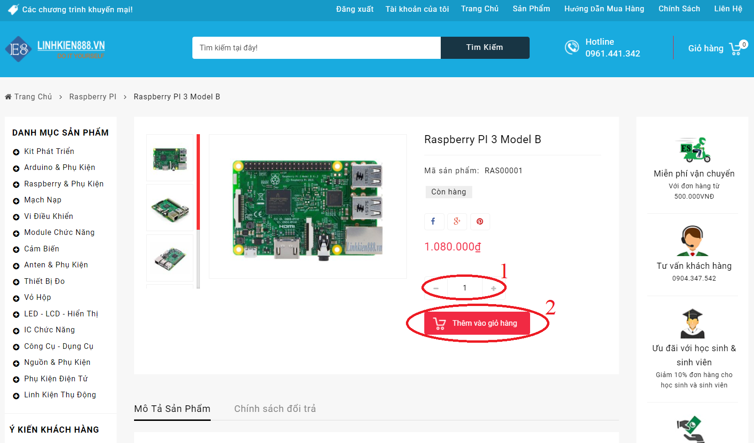The width and height of the screenshot is (754, 443).
Task: Expand plus icon beside Arduino & Phụ Kiện
Action: click(16, 168)
